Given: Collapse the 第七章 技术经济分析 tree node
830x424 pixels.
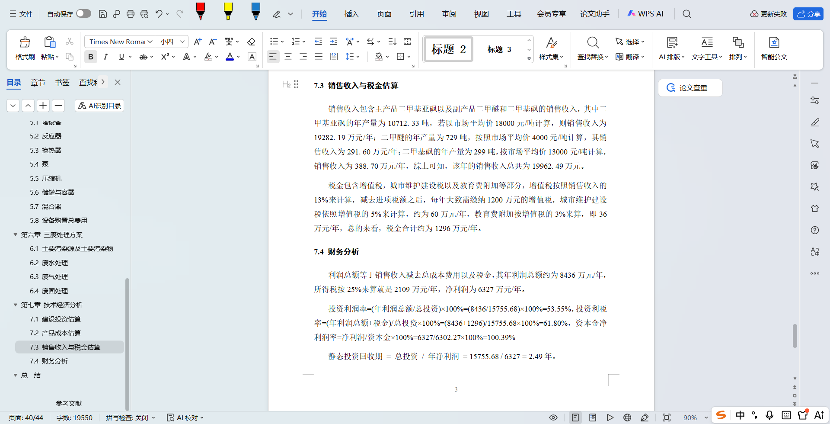Looking at the screenshot, I should [16, 305].
